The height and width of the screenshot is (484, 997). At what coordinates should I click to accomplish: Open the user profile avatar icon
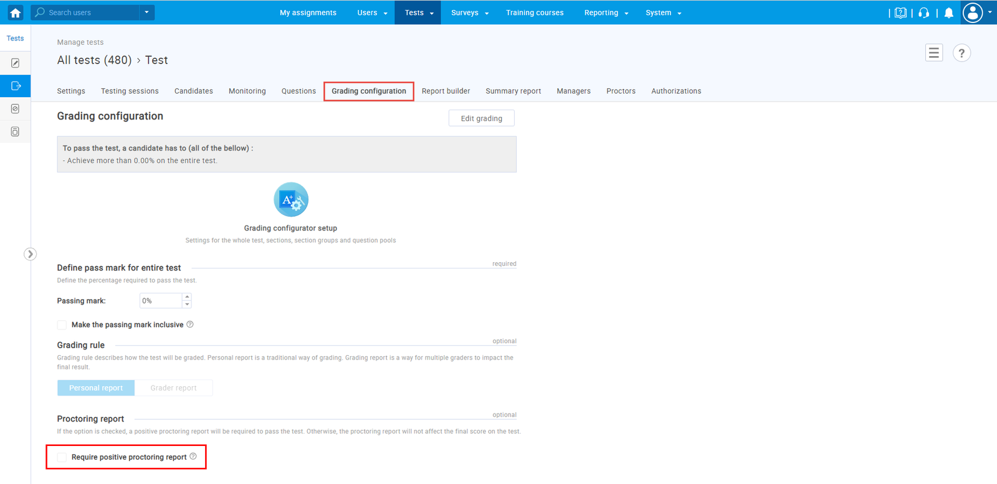pyautogui.click(x=973, y=12)
